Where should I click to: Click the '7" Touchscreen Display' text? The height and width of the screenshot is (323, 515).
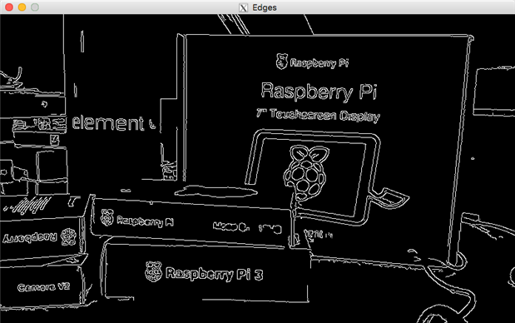click(318, 115)
